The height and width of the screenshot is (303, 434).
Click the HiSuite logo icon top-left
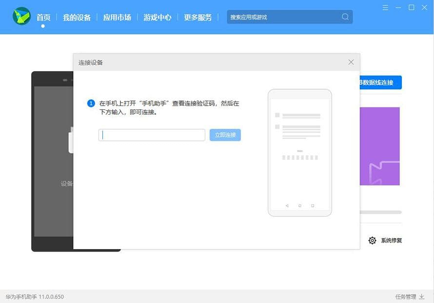pos(21,16)
